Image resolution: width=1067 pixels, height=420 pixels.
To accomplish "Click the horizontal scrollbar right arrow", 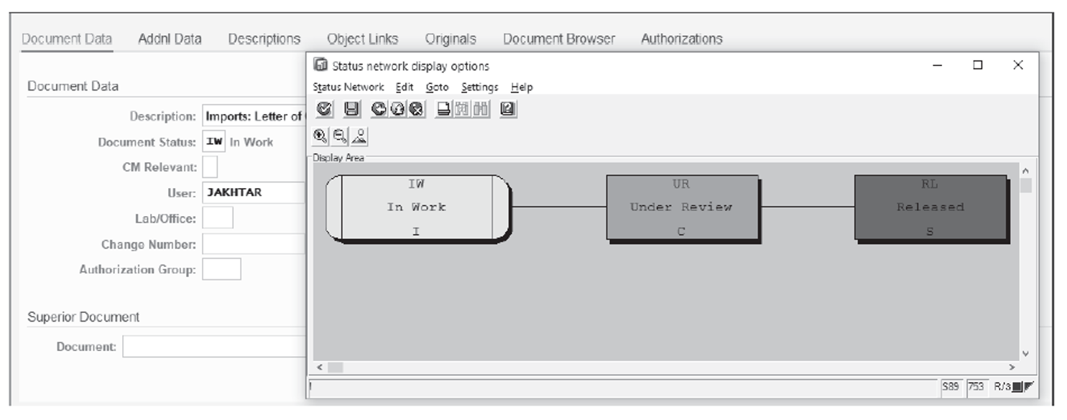I will pos(1012,367).
